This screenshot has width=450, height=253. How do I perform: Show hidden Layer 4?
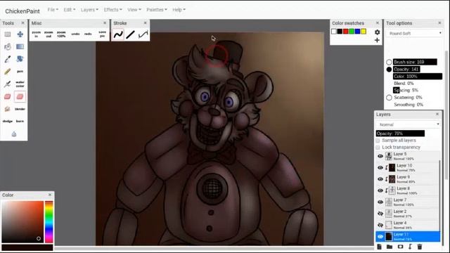click(380, 225)
